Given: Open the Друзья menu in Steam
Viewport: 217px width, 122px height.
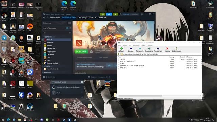Looking at the screenshot, I should click(x=57, y=14).
